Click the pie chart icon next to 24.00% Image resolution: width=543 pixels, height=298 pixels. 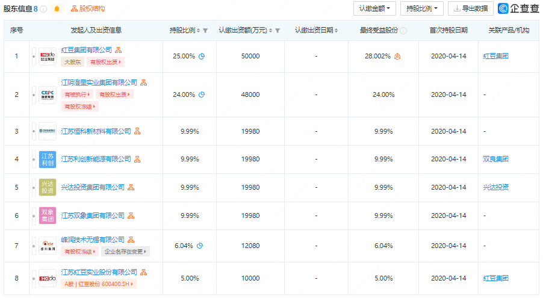tap(202, 95)
